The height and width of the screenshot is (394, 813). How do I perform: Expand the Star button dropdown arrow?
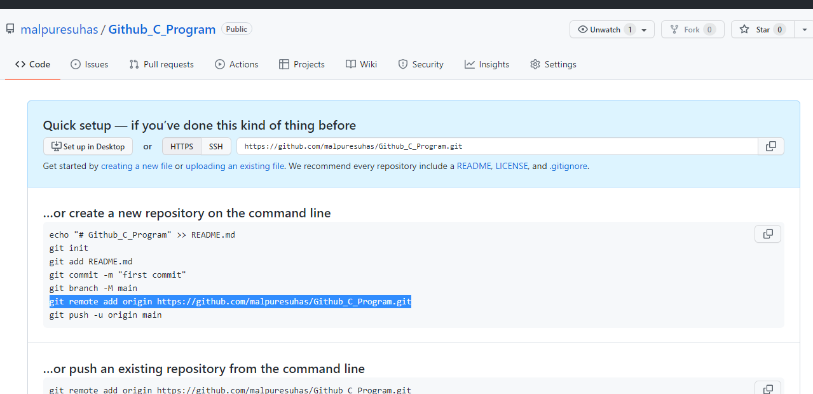(x=803, y=29)
